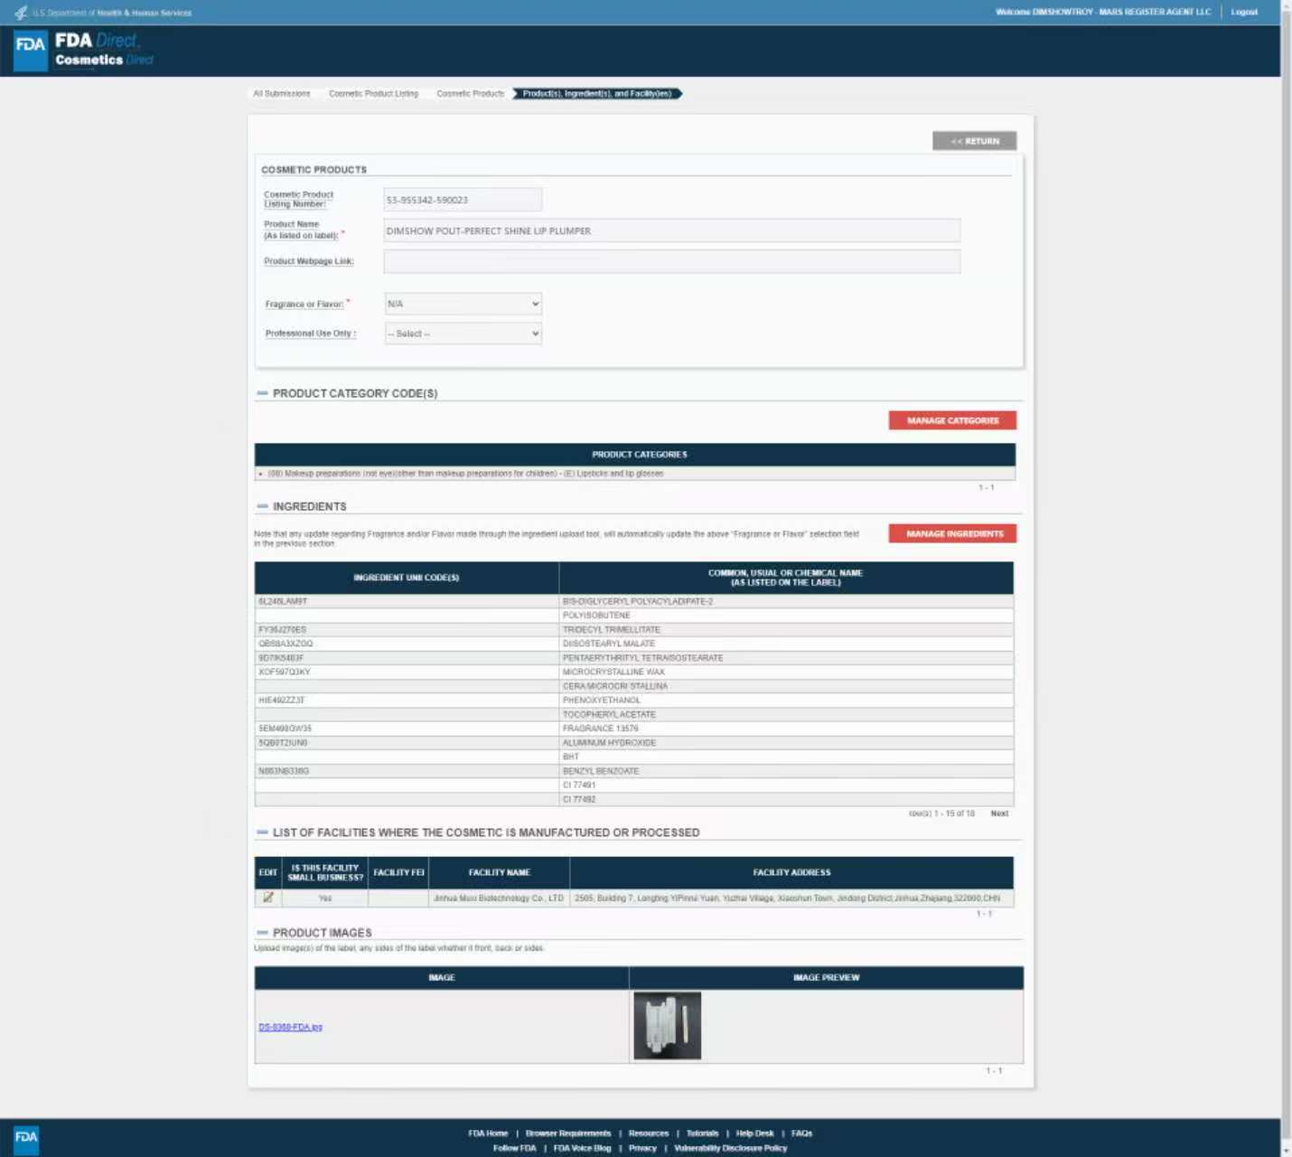Click the HHS eagle logo at top
Image resolution: width=1292 pixels, height=1157 pixels.
coord(20,13)
